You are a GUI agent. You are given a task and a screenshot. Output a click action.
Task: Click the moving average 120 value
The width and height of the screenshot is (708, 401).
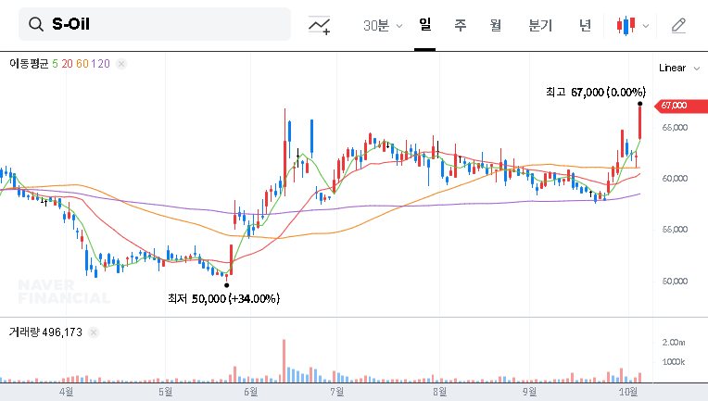(x=101, y=64)
